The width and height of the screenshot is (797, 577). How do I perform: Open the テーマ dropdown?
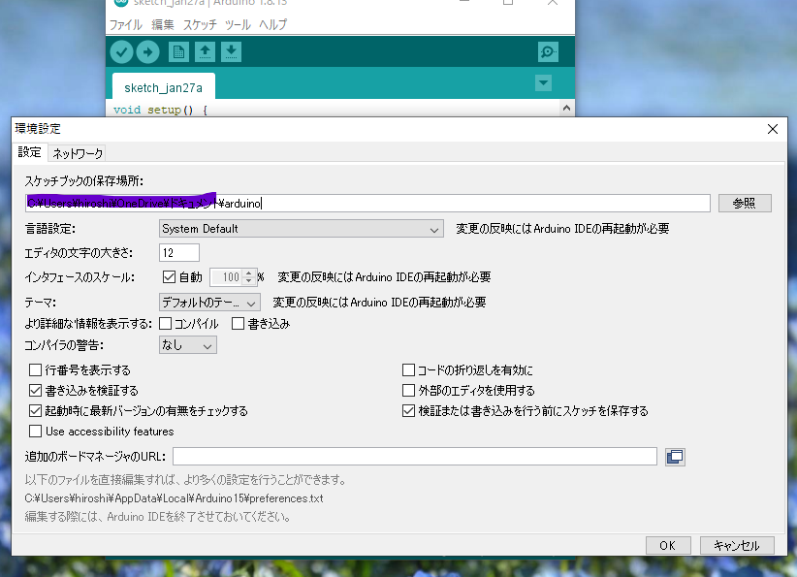pyautogui.click(x=209, y=303)
